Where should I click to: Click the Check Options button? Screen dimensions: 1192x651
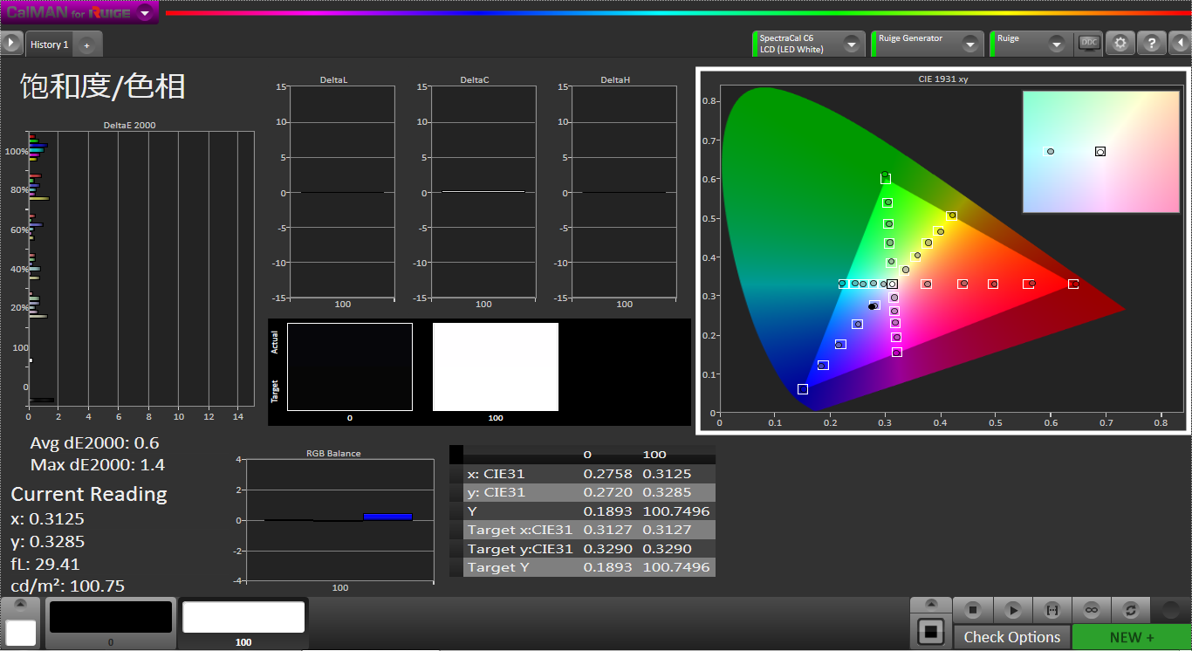[x=1011, y=637]
